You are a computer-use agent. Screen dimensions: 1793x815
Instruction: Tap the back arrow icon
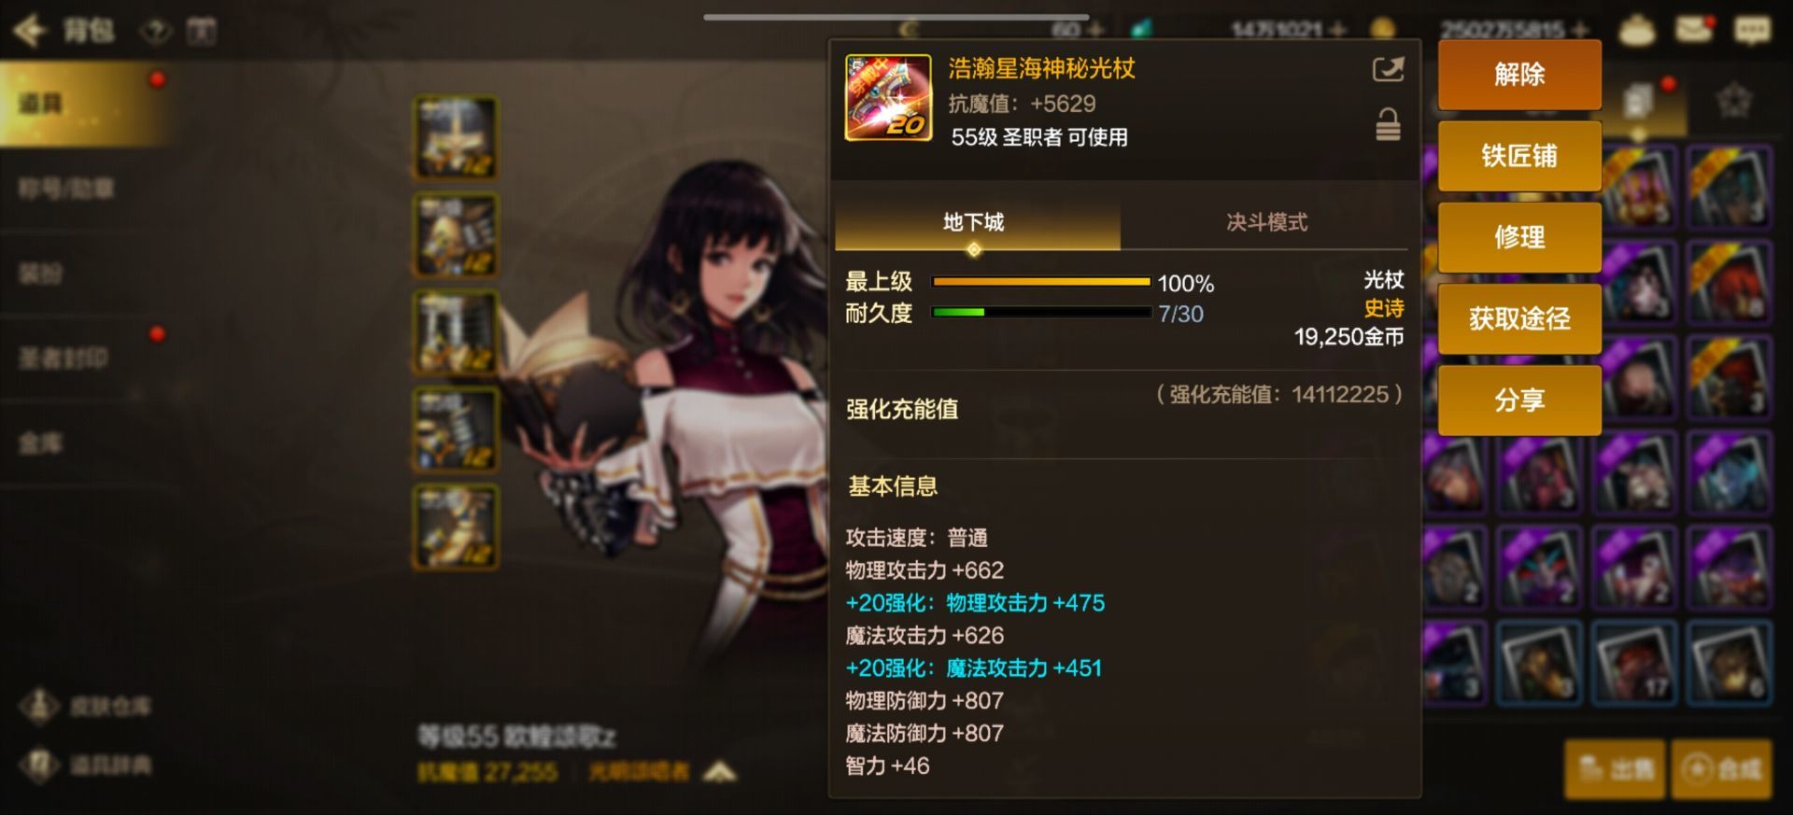(29, 30)
